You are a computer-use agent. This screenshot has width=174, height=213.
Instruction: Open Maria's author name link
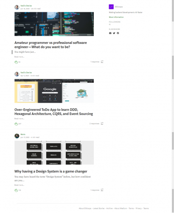23,134
